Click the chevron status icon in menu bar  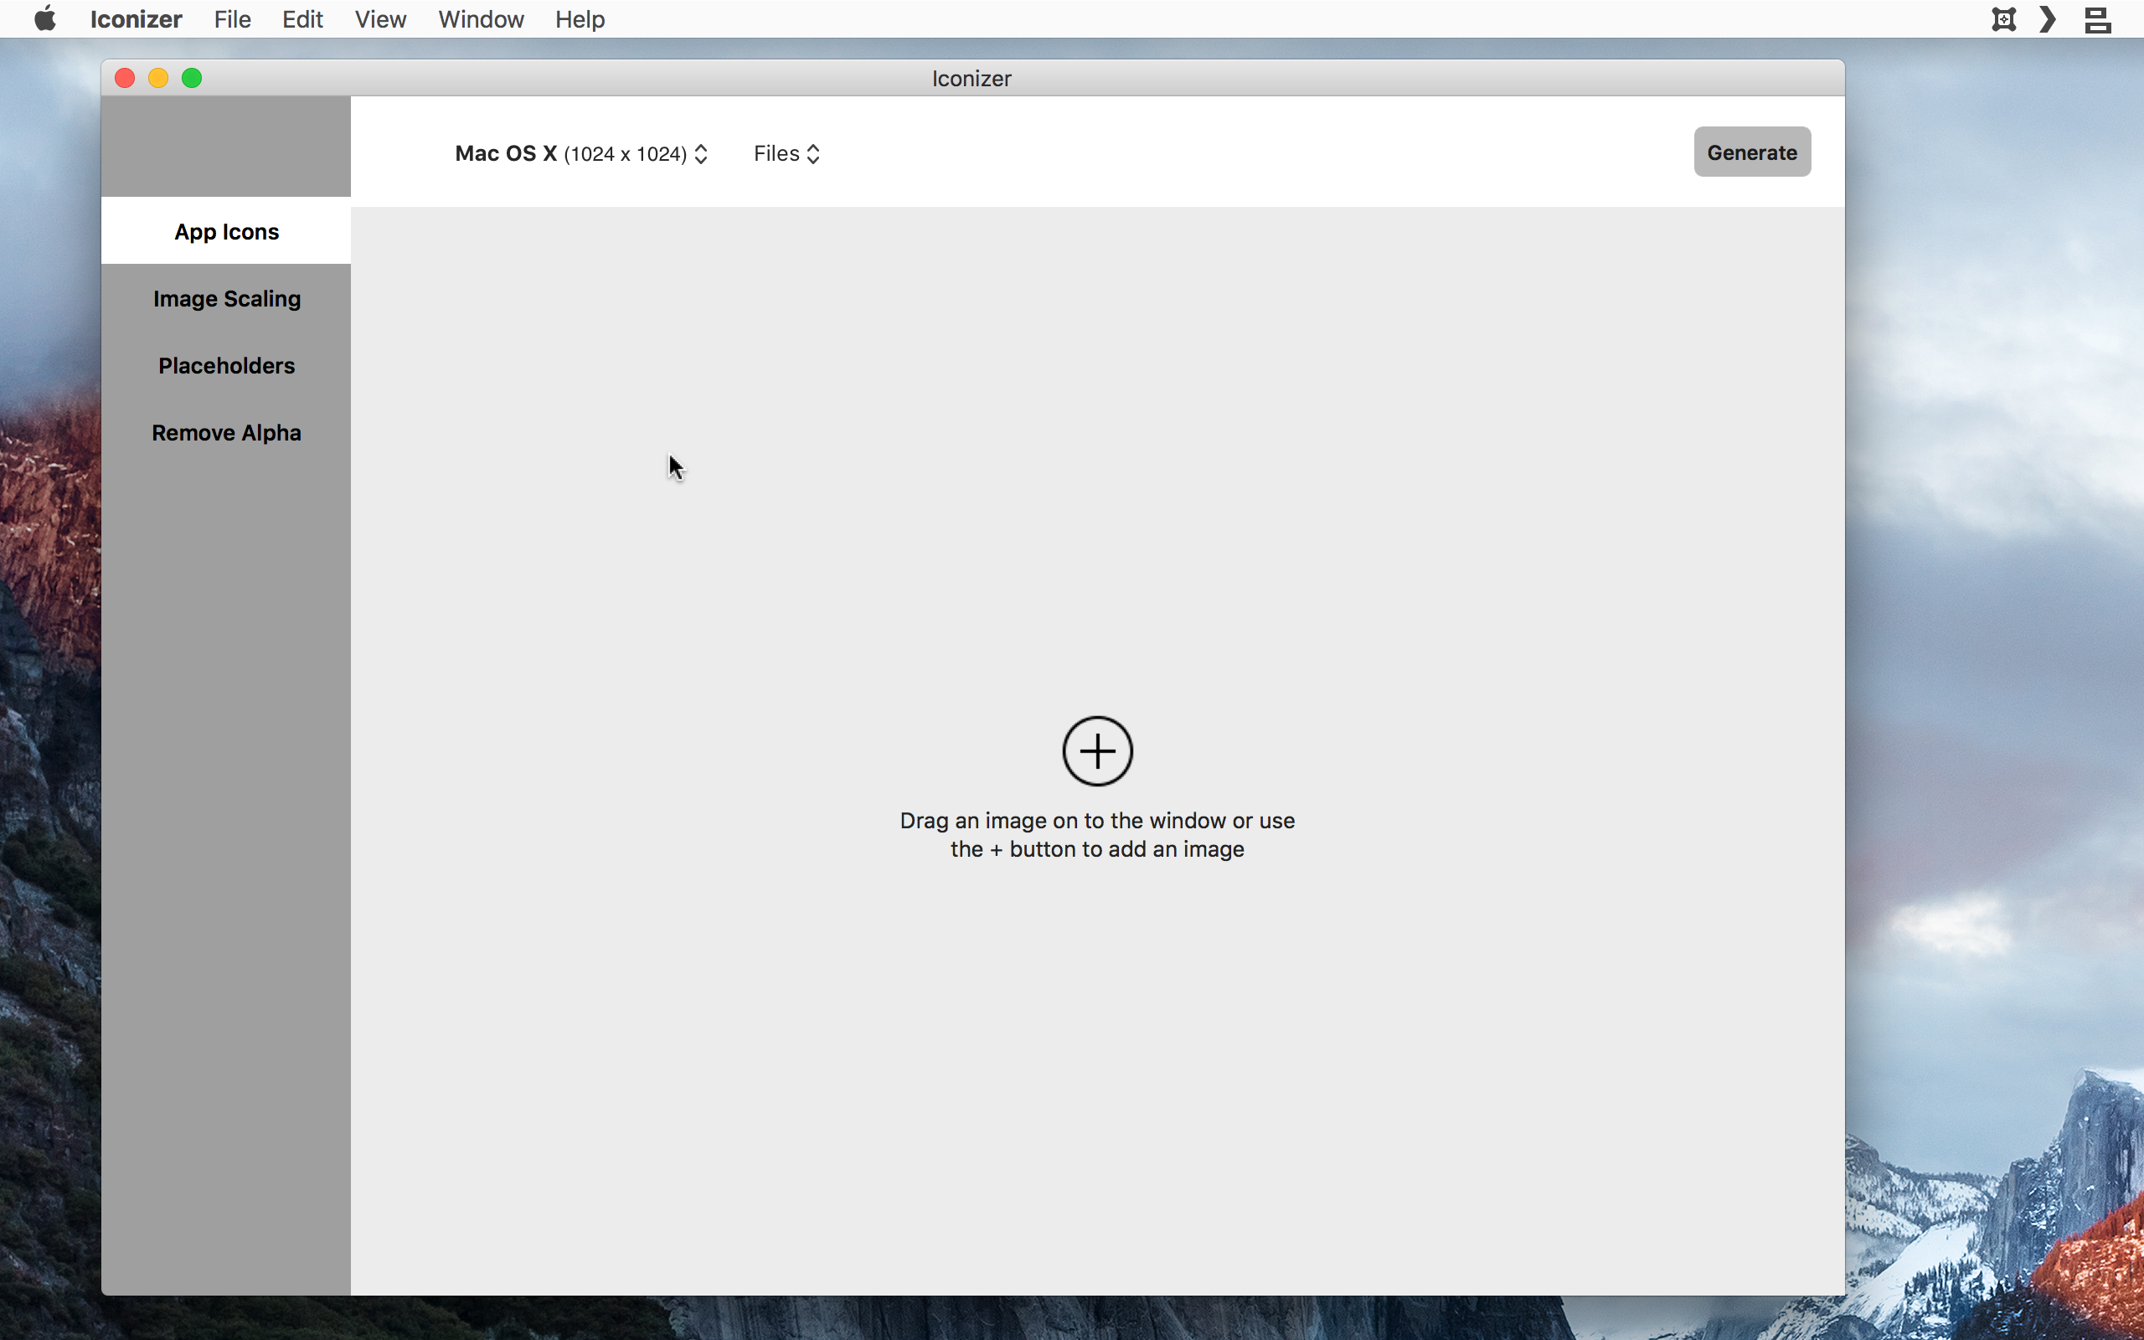[x=2048, y=18]
